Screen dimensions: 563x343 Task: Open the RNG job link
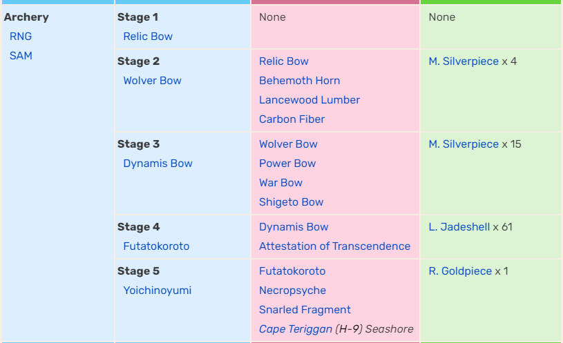click(21, 37)
